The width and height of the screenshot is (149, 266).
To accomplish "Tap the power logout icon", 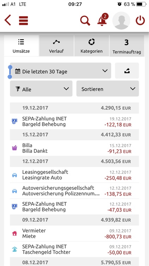I will (x=140, y=21).
